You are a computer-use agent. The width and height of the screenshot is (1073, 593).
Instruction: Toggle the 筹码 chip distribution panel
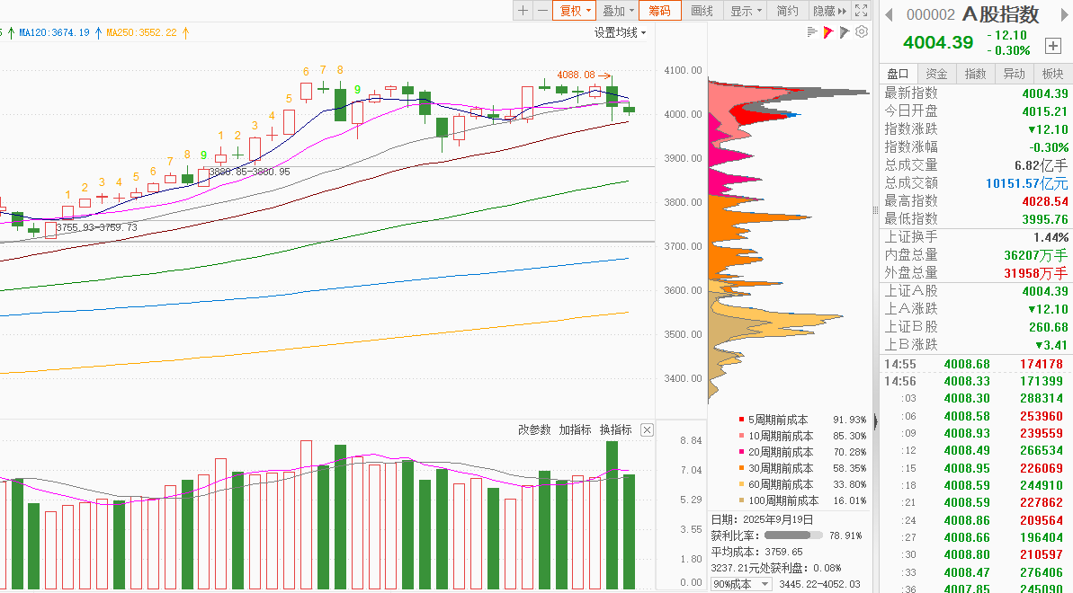point(659,10)
